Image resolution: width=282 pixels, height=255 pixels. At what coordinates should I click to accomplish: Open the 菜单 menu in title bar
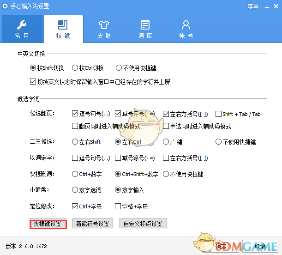pos(253,6)
